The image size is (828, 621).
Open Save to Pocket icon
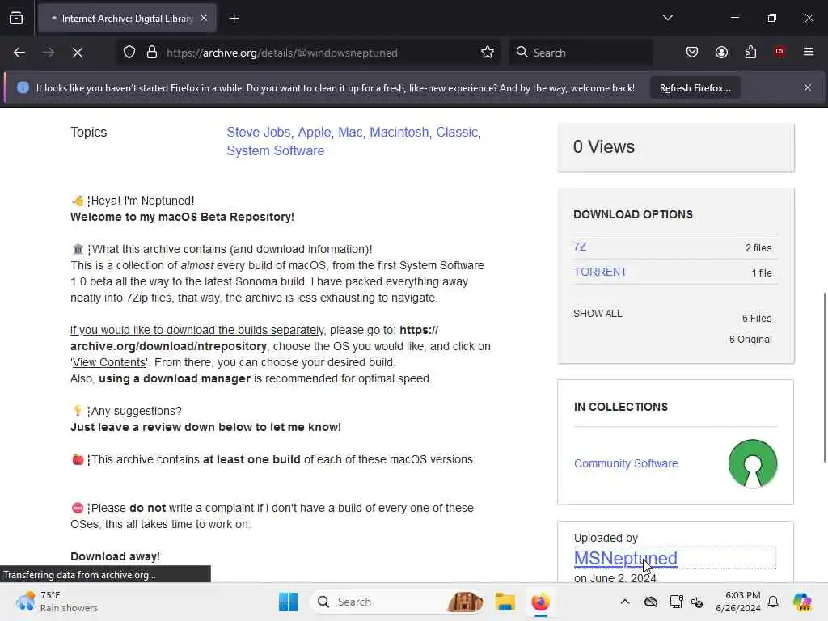(692, 53)
